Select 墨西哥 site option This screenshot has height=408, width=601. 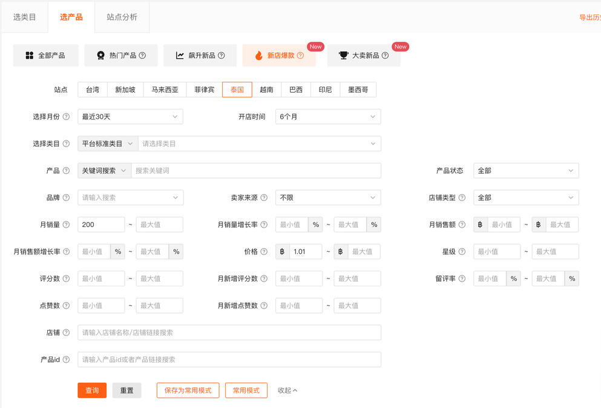pos(358,90)
